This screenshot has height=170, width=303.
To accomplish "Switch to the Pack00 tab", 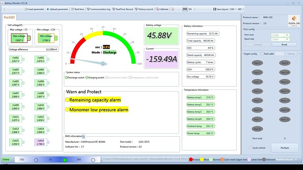I will pos(9,18).
